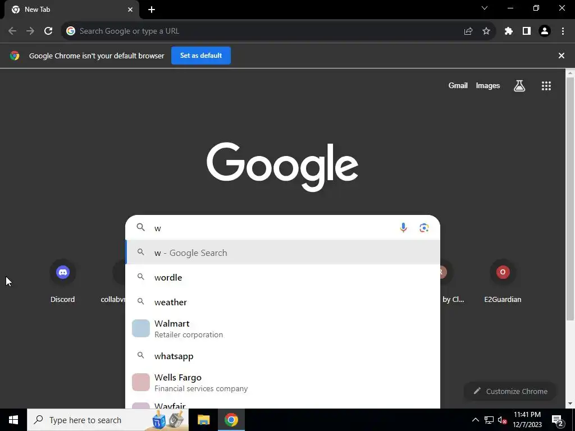575x431 pixels.
Task: Click the network tray icon
Action: [x=489, y=420]
